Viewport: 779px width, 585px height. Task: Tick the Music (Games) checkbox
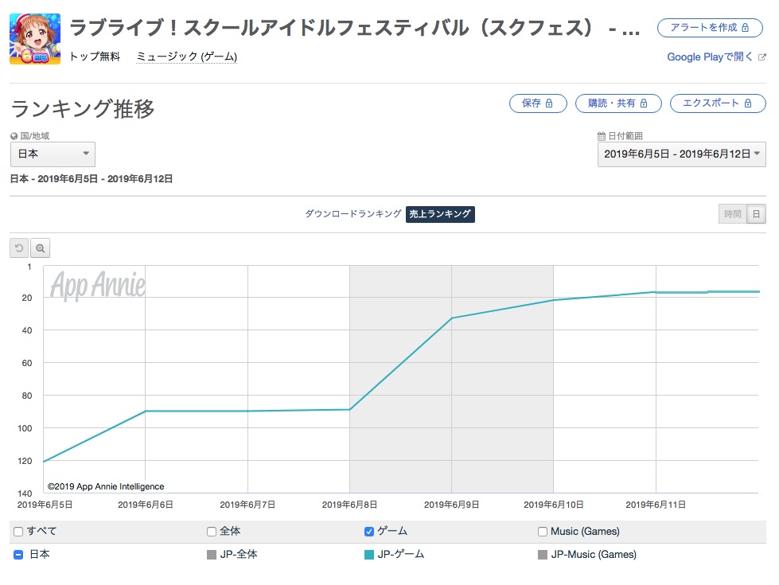(x=543, y=532)
